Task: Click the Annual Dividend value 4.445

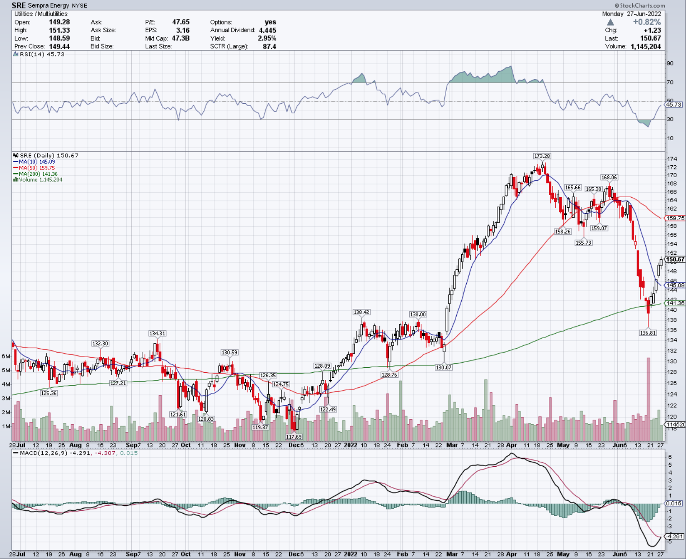Action: point(268,30)
